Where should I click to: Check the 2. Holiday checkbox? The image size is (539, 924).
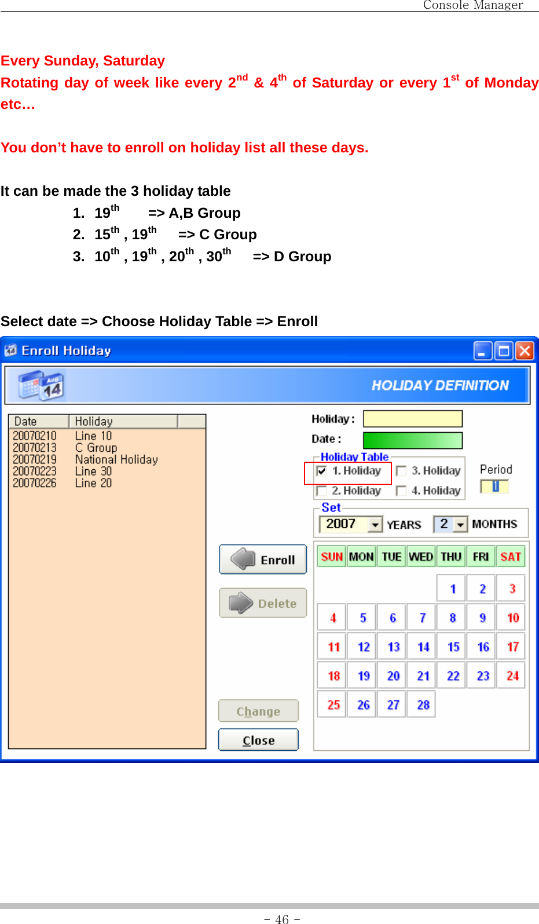(x=321, y=491)
